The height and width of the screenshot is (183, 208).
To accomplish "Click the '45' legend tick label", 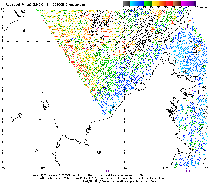I will pyautogui.click(x=187, y=8).
